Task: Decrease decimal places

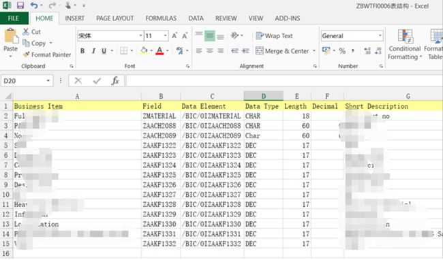Action: 378,51
